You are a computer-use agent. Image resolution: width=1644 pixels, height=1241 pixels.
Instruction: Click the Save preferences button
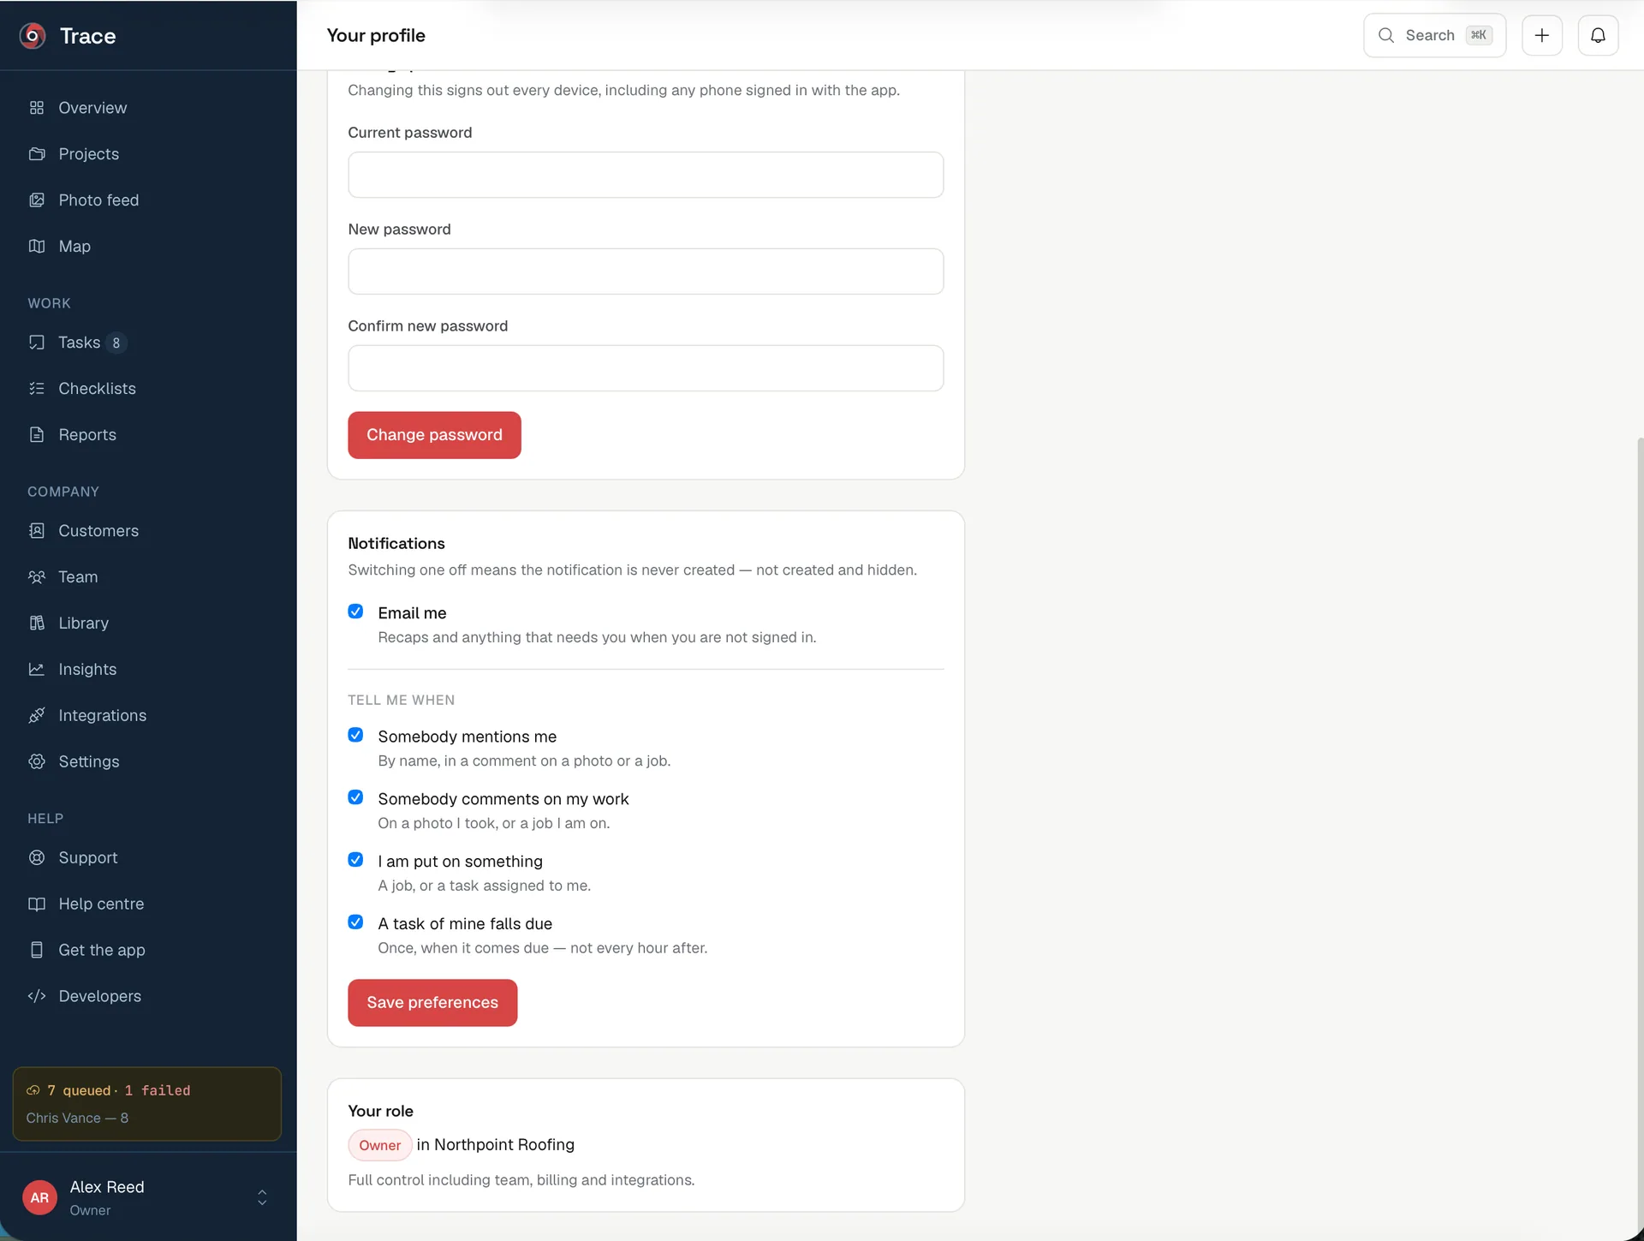[x=432, y=1003]
